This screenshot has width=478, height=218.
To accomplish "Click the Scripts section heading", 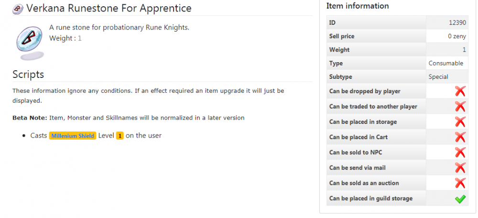I will coord(28,74).
